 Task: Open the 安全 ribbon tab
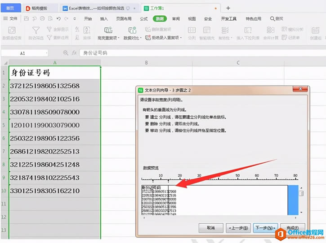[x=208, y=19]
